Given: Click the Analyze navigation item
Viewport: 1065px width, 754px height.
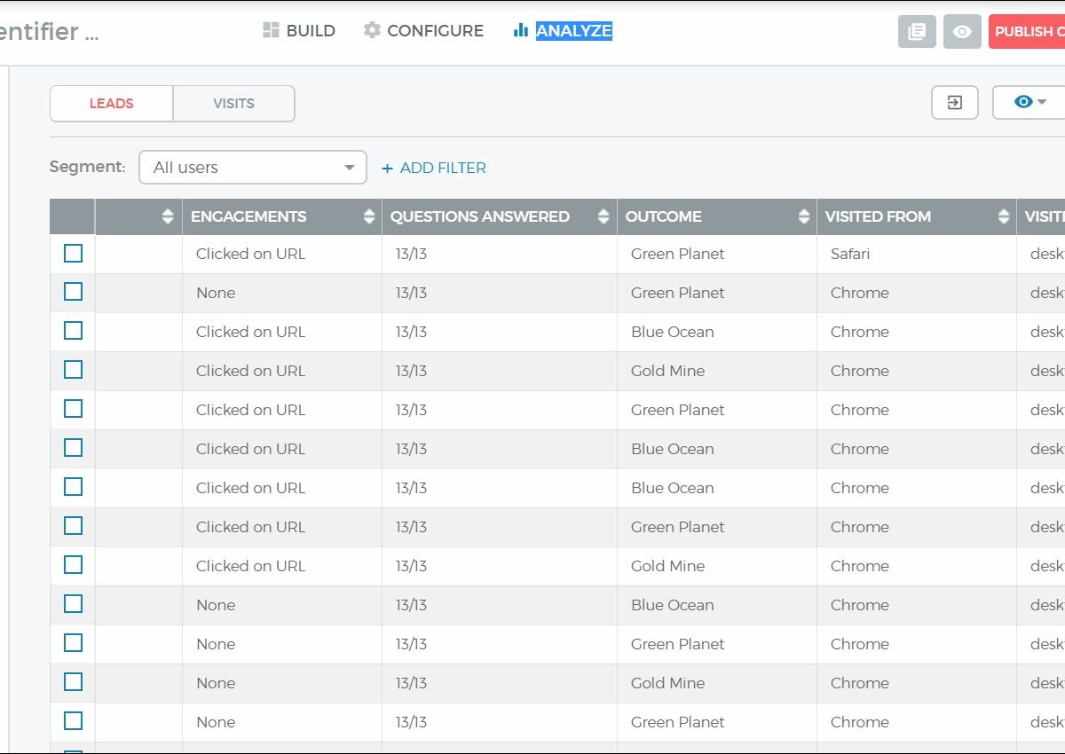Looking at the screenshot, I should (x=563, y=31).
